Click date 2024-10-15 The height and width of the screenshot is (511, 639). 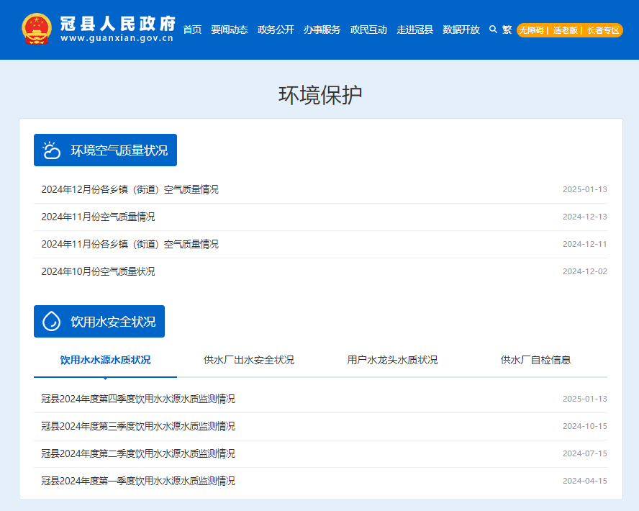585,426
